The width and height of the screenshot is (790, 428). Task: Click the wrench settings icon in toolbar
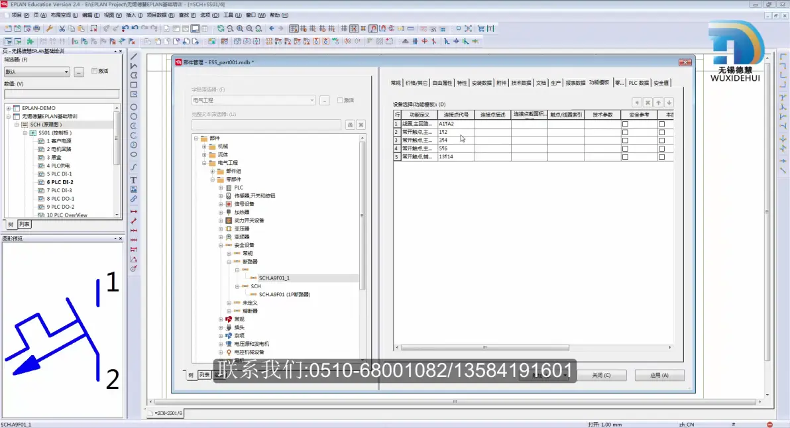pos(49,28)
